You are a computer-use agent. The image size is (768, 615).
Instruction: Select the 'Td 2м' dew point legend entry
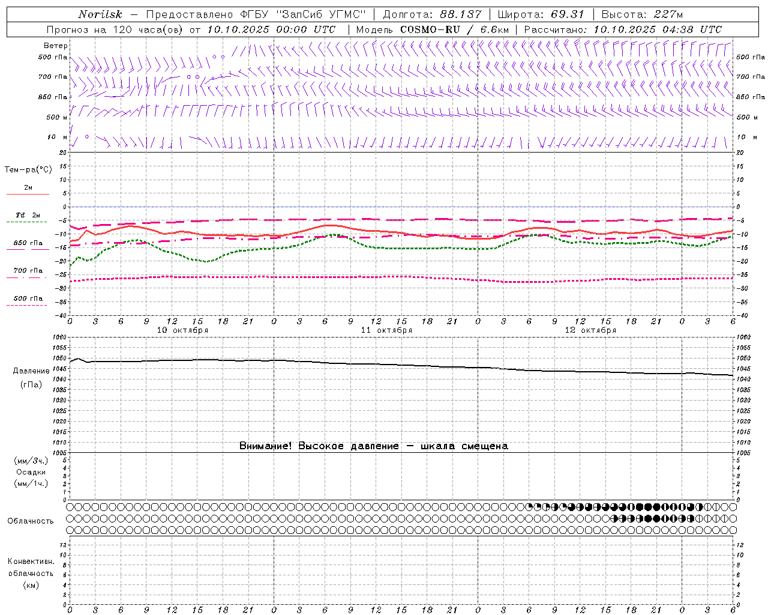[x=28, y=215]
